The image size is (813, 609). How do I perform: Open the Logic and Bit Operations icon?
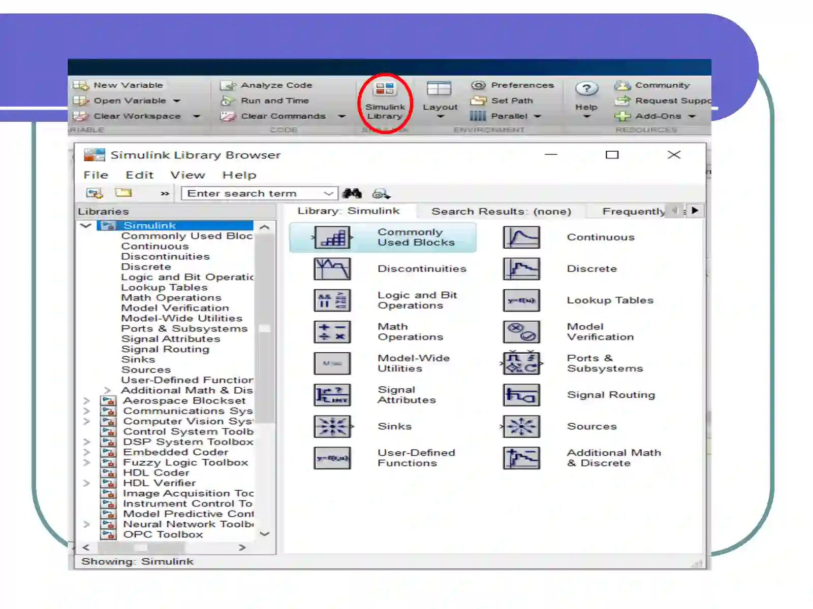click(332, 300)
